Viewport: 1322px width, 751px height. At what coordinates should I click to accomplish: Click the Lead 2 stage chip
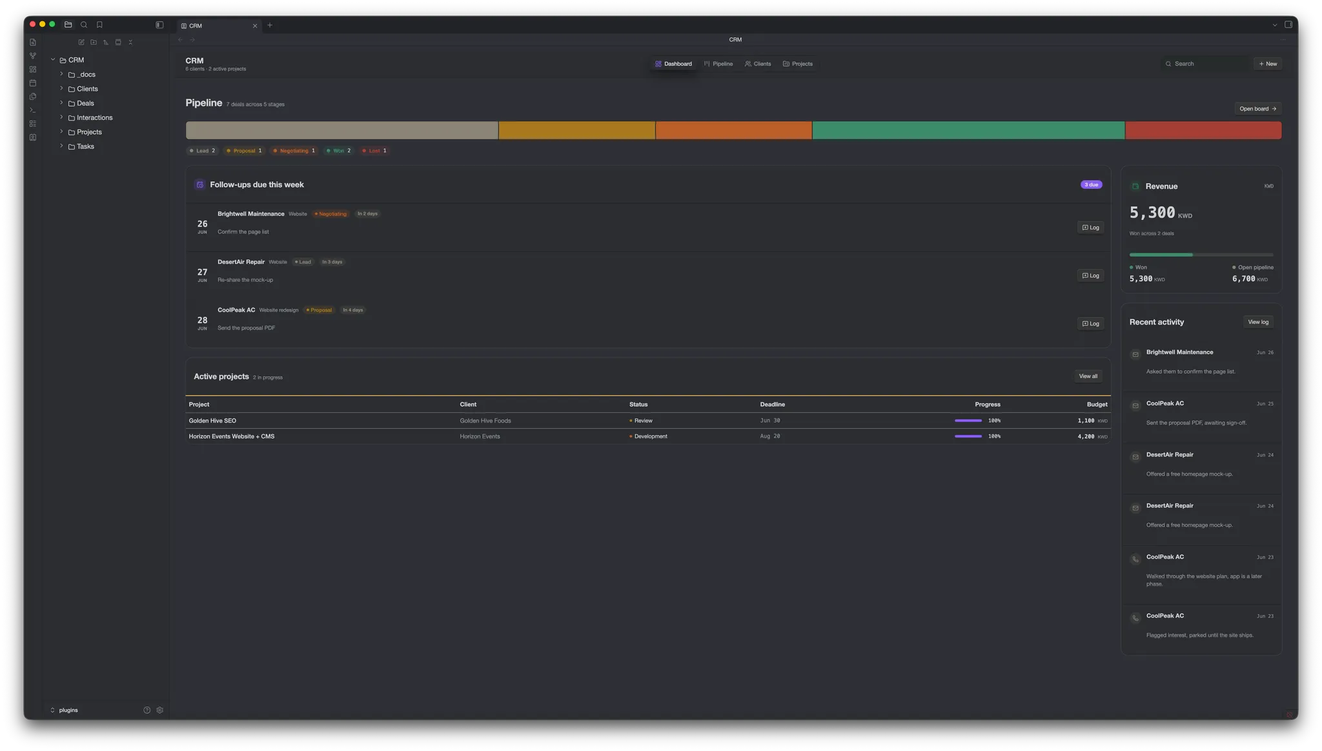202,151
